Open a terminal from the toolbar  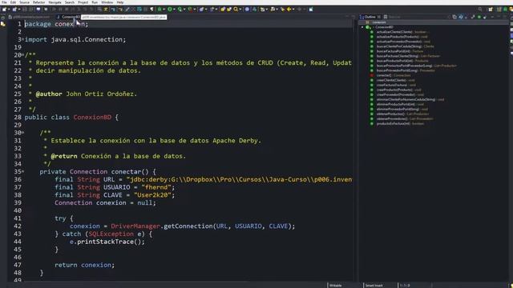pos(38,10)
